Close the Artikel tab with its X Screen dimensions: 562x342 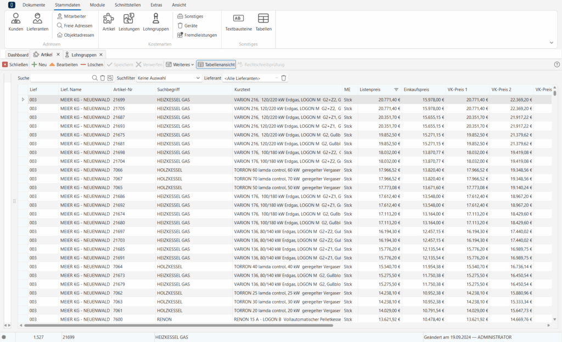(58, 55)
